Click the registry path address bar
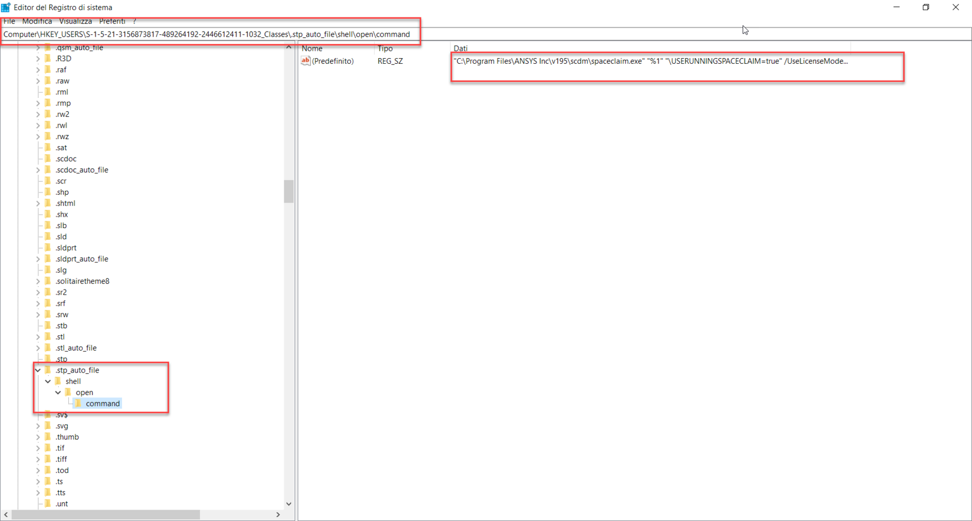The height and width of the screenshot is (521, 972). (x=486, y=34)
